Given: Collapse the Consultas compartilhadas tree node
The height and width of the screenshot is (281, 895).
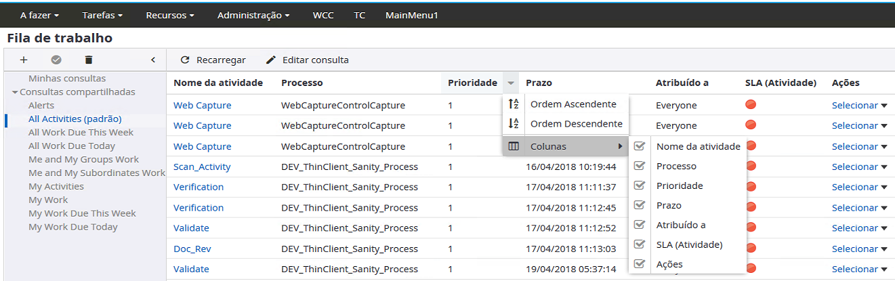Looking at the screenshot, I should [15, 92].
